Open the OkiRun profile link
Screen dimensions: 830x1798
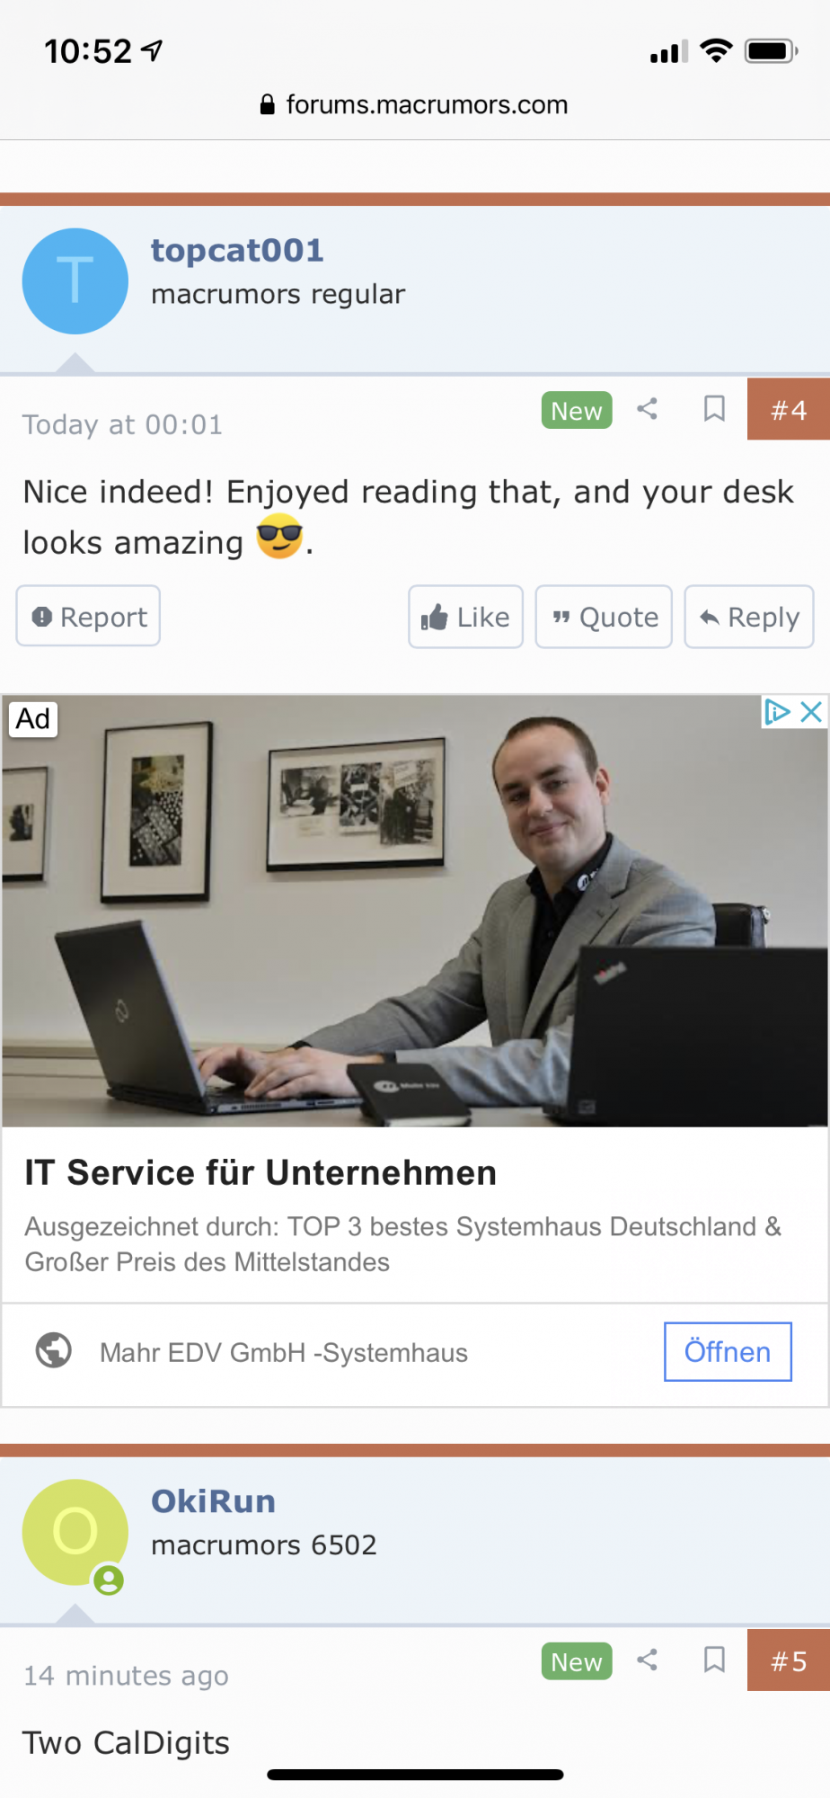[x=213, y=1501]
